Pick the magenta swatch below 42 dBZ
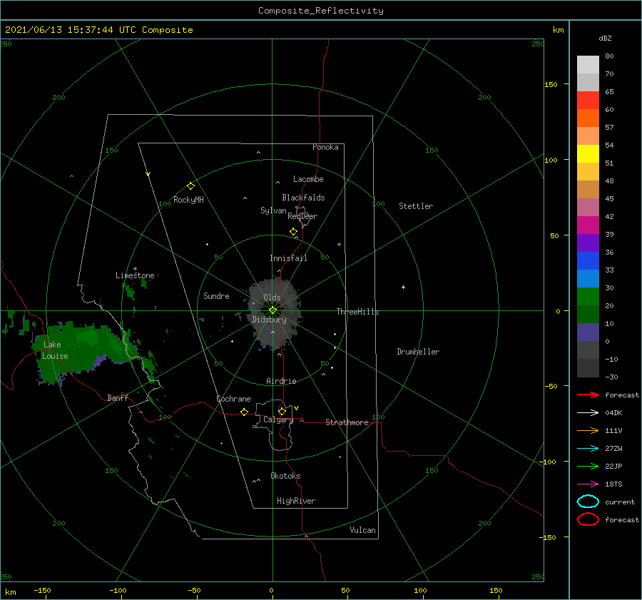Viewport: 642px width, 600px height. click(x=588, y=225)
